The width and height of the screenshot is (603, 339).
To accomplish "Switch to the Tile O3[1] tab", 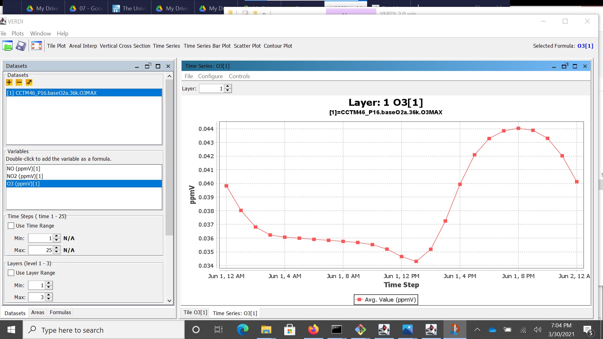I will [195, 313].
